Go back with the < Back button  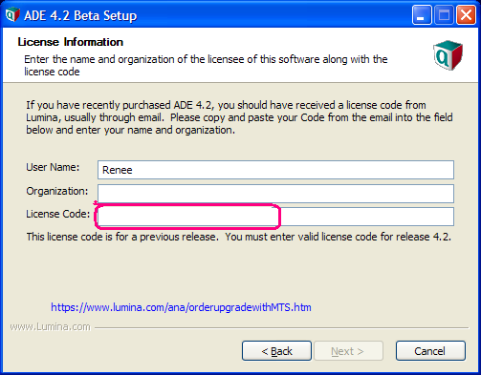click(276, 351)
